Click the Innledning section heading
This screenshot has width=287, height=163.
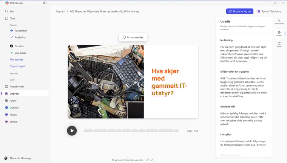[227, 40]
